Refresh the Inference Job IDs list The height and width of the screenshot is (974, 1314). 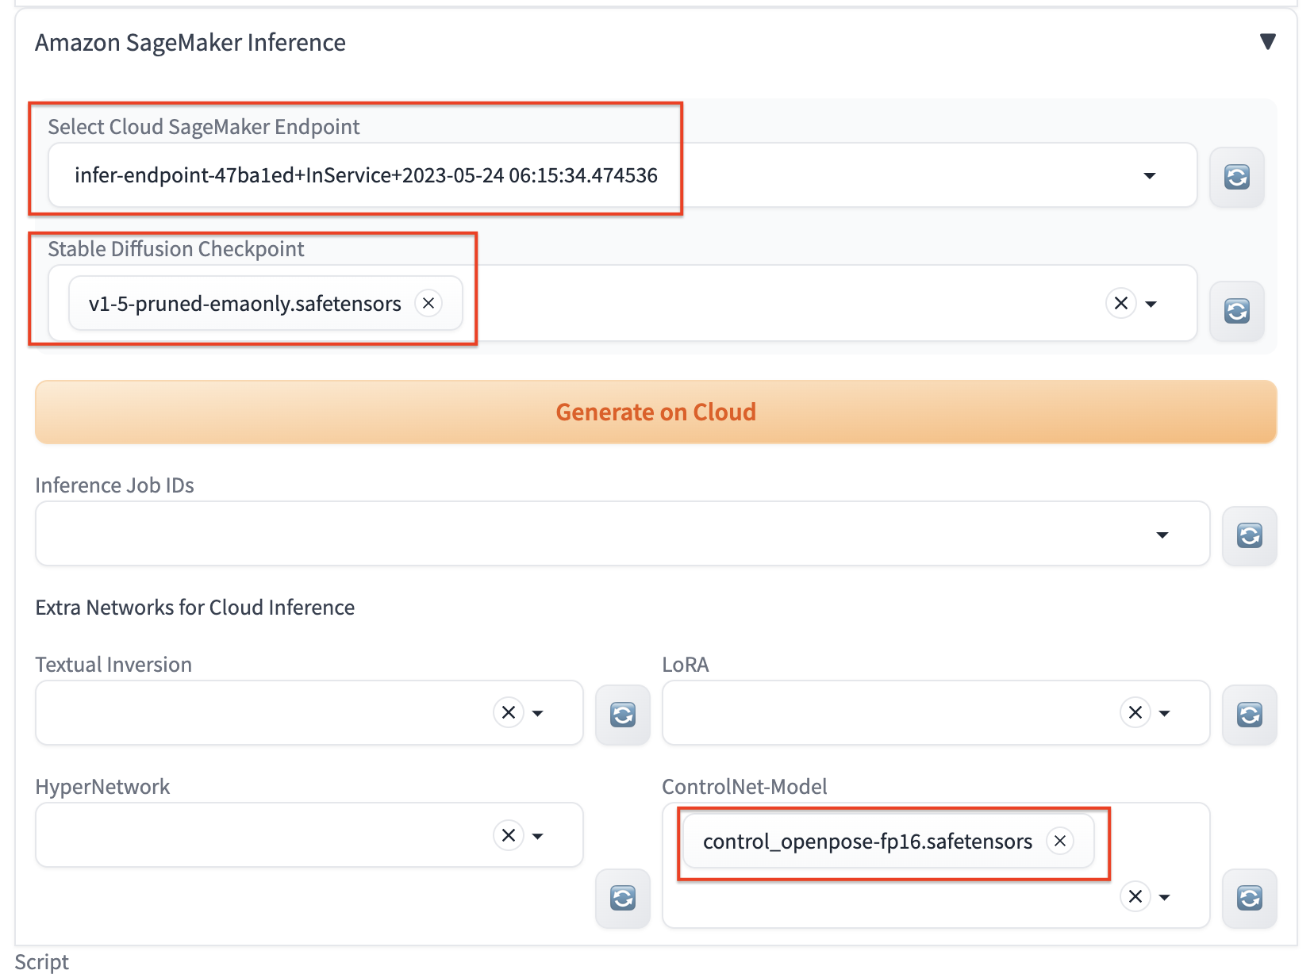pos(1249,535)
